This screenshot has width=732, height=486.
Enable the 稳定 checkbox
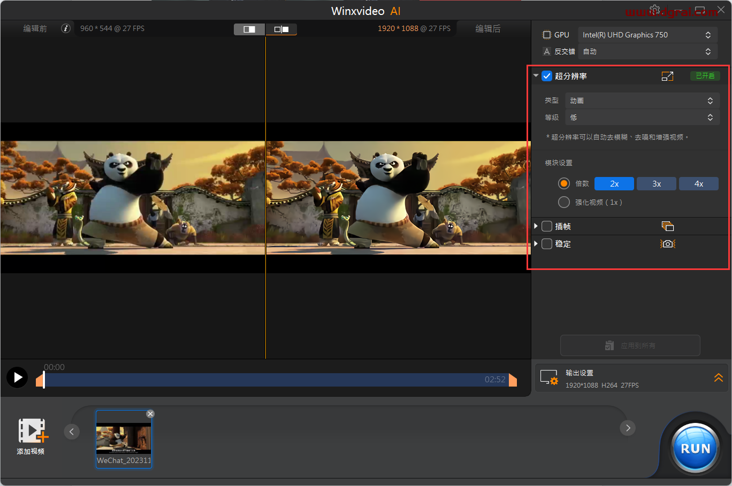tap(547, 244)
